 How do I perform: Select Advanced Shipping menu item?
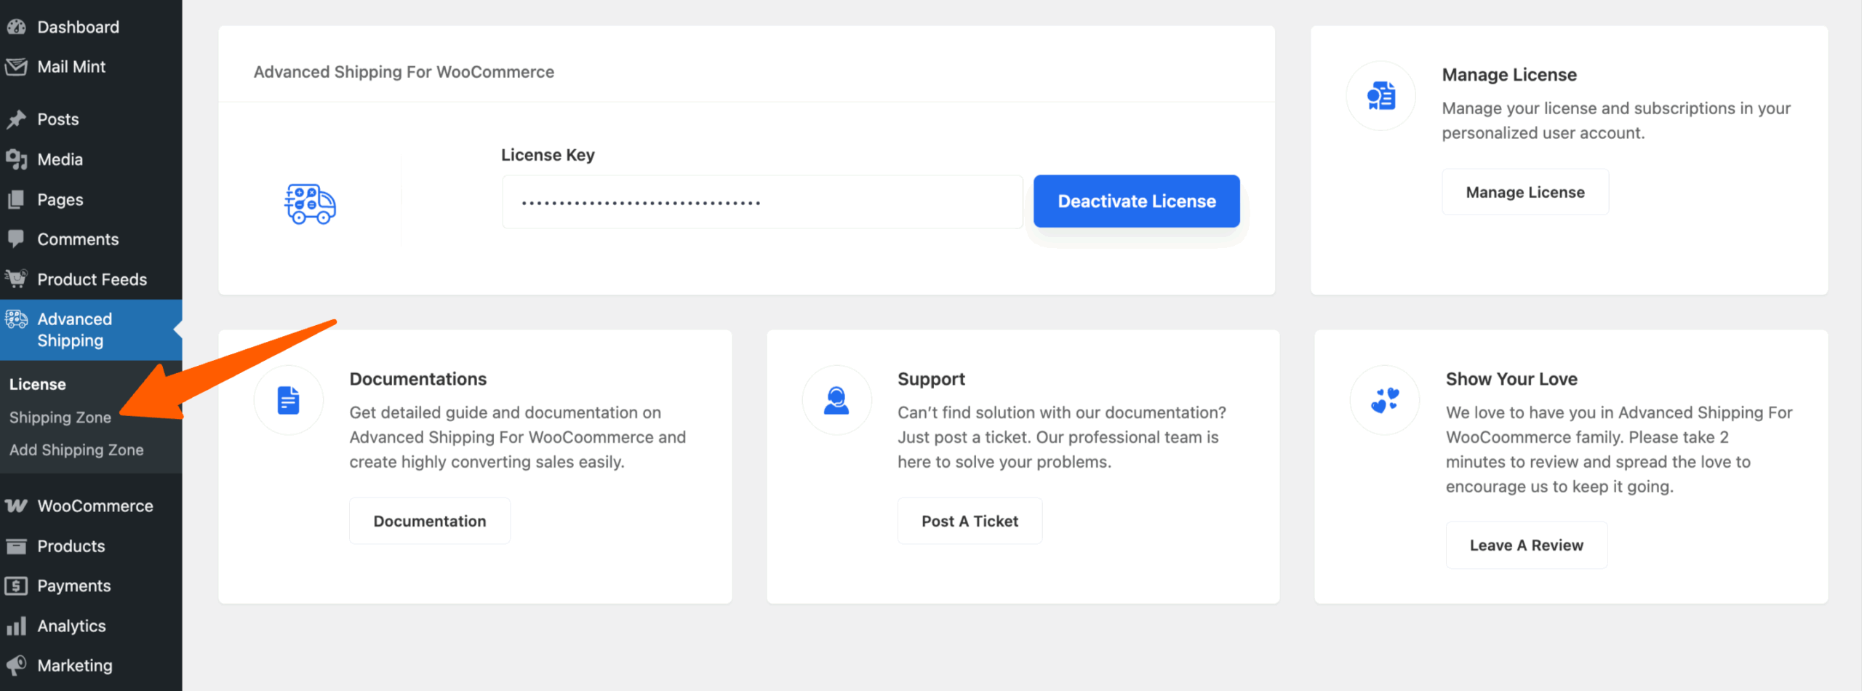pos(91,329)
